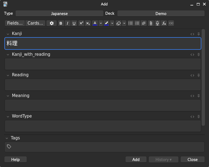Screen dimensions: 209x167
Task: Toggle underline formatting
Action: tap(74, 24)
